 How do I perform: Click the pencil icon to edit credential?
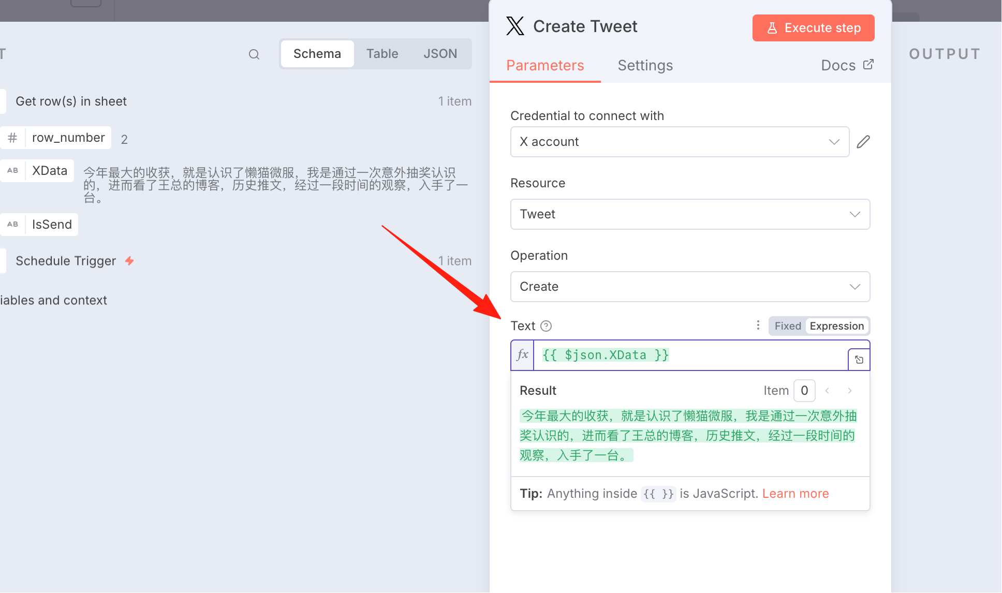coord(863,142)
